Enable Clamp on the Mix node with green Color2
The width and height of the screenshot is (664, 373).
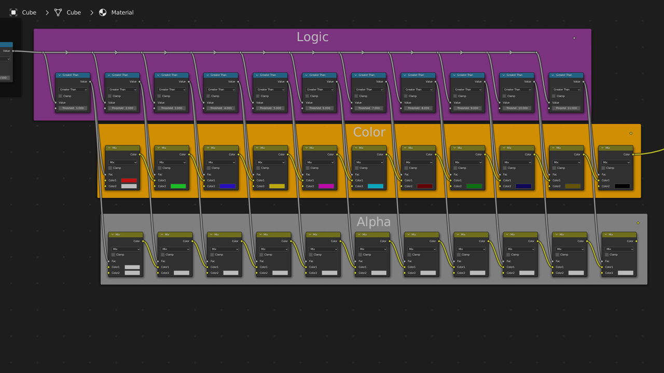coord(158,168)
